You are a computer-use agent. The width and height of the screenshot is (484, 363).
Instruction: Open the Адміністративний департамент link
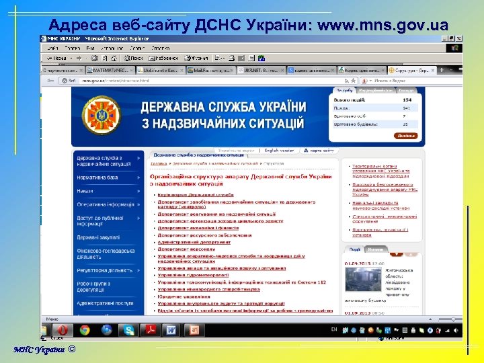[194, 242]
